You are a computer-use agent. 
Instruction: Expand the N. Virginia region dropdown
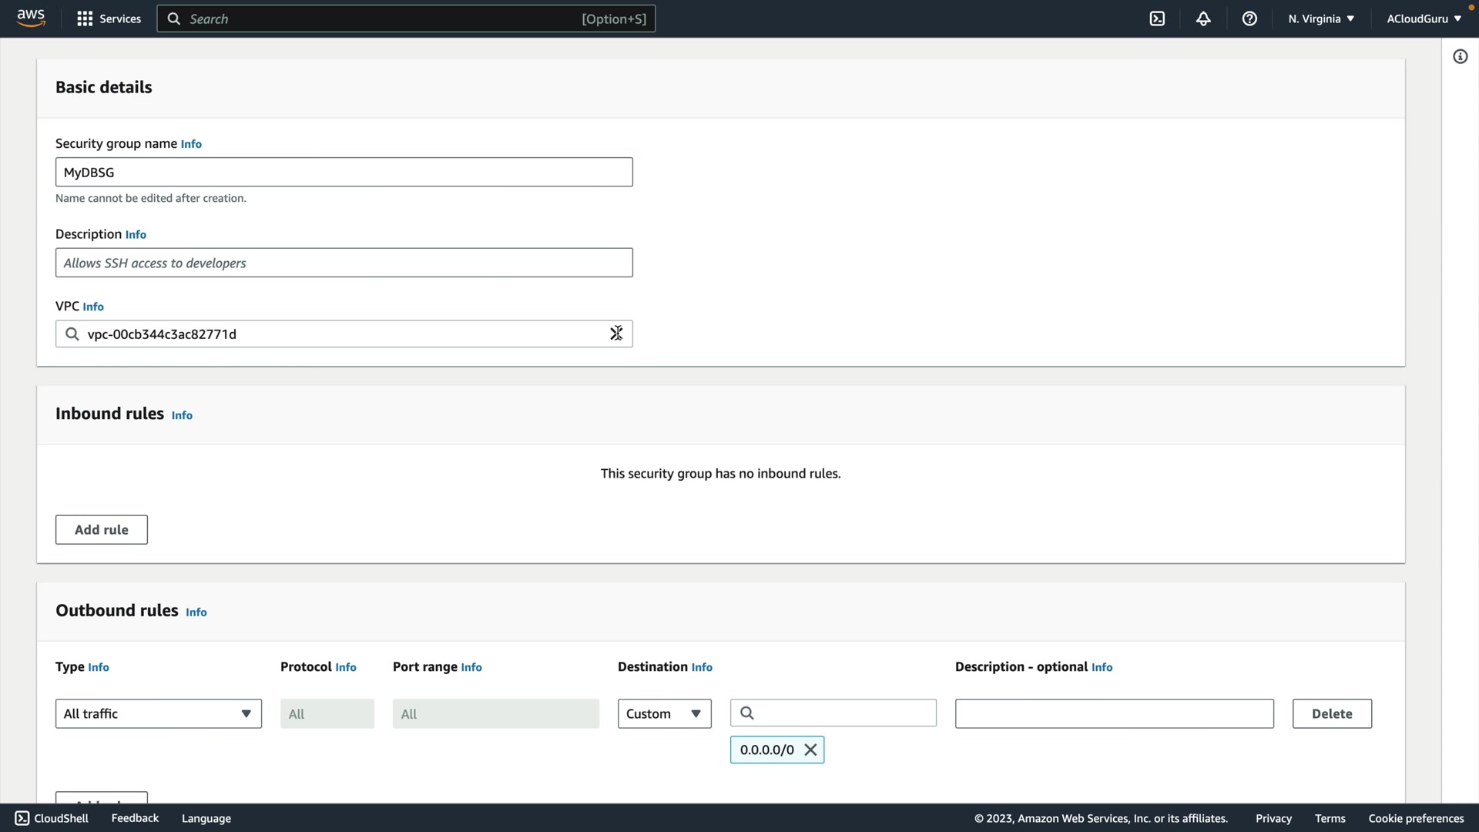1320,18
